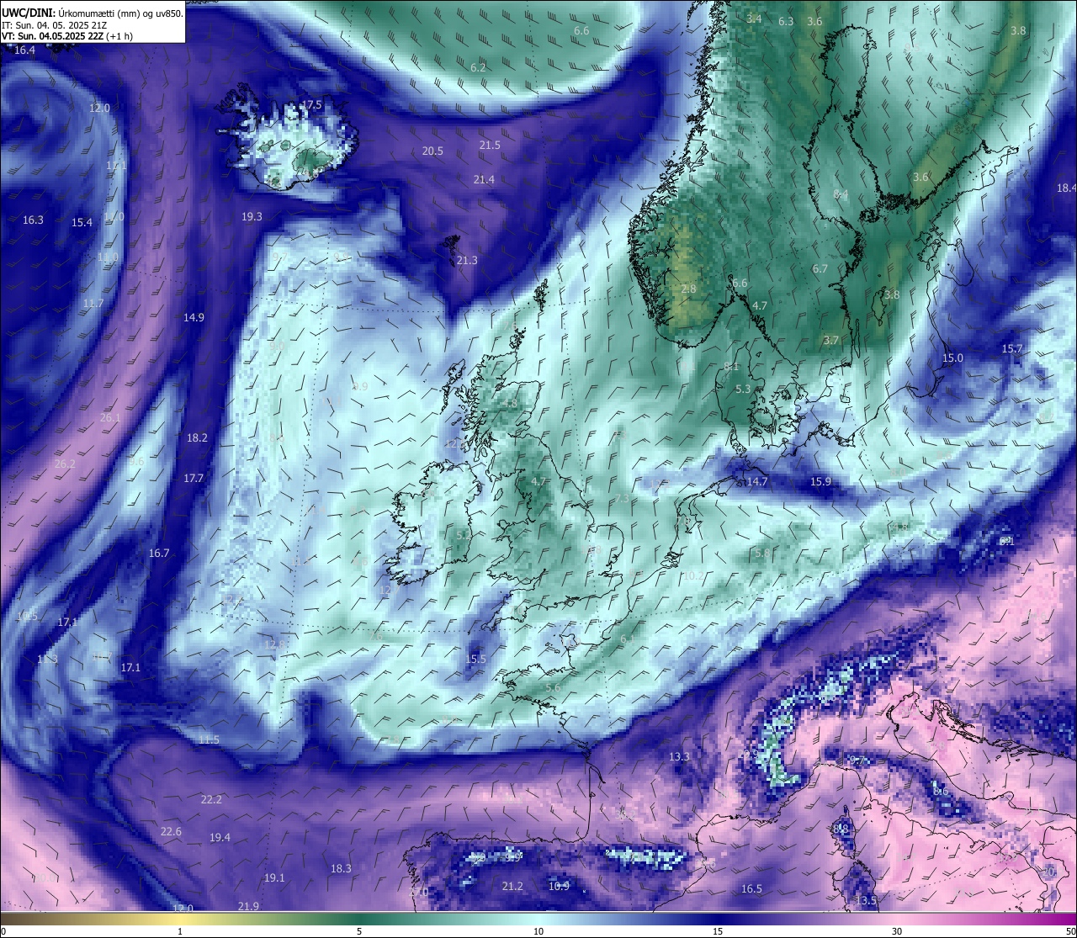Click the 21.2 value over Spain
The width and height of the screenshot is (1077, 938).
coord(512,887)
